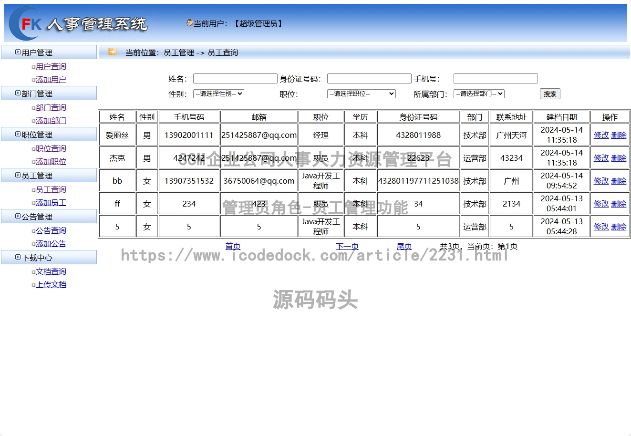Open 添加公告 in sidebar
Screen dimensions: 631x436
coord(51,243)
